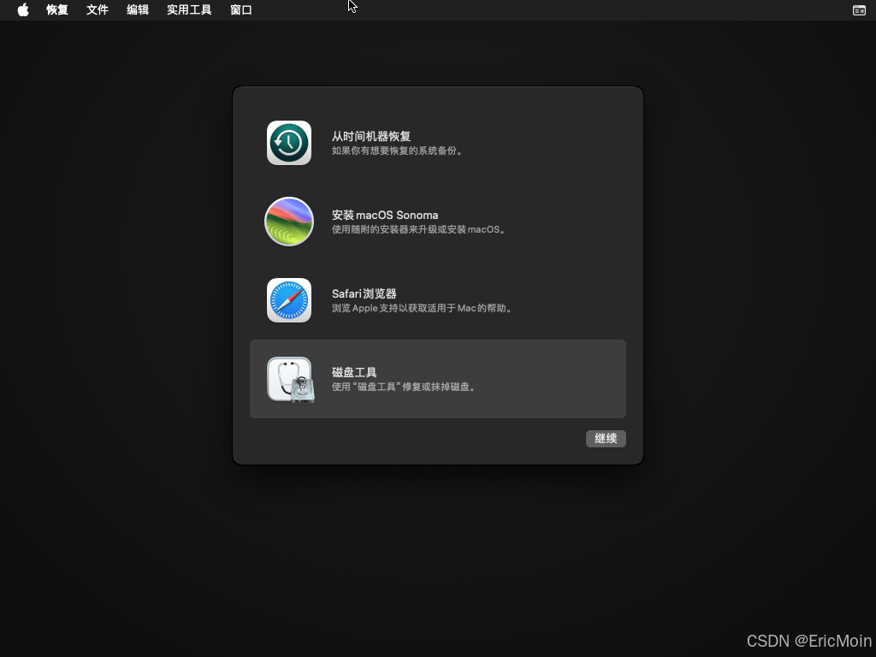Click description 使用“磁盘工具”修复或抹掉磁盘
Viewport: 876px width, 657px height.
(404, 387)
